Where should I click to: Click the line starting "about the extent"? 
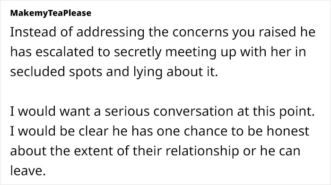point(155,151)
